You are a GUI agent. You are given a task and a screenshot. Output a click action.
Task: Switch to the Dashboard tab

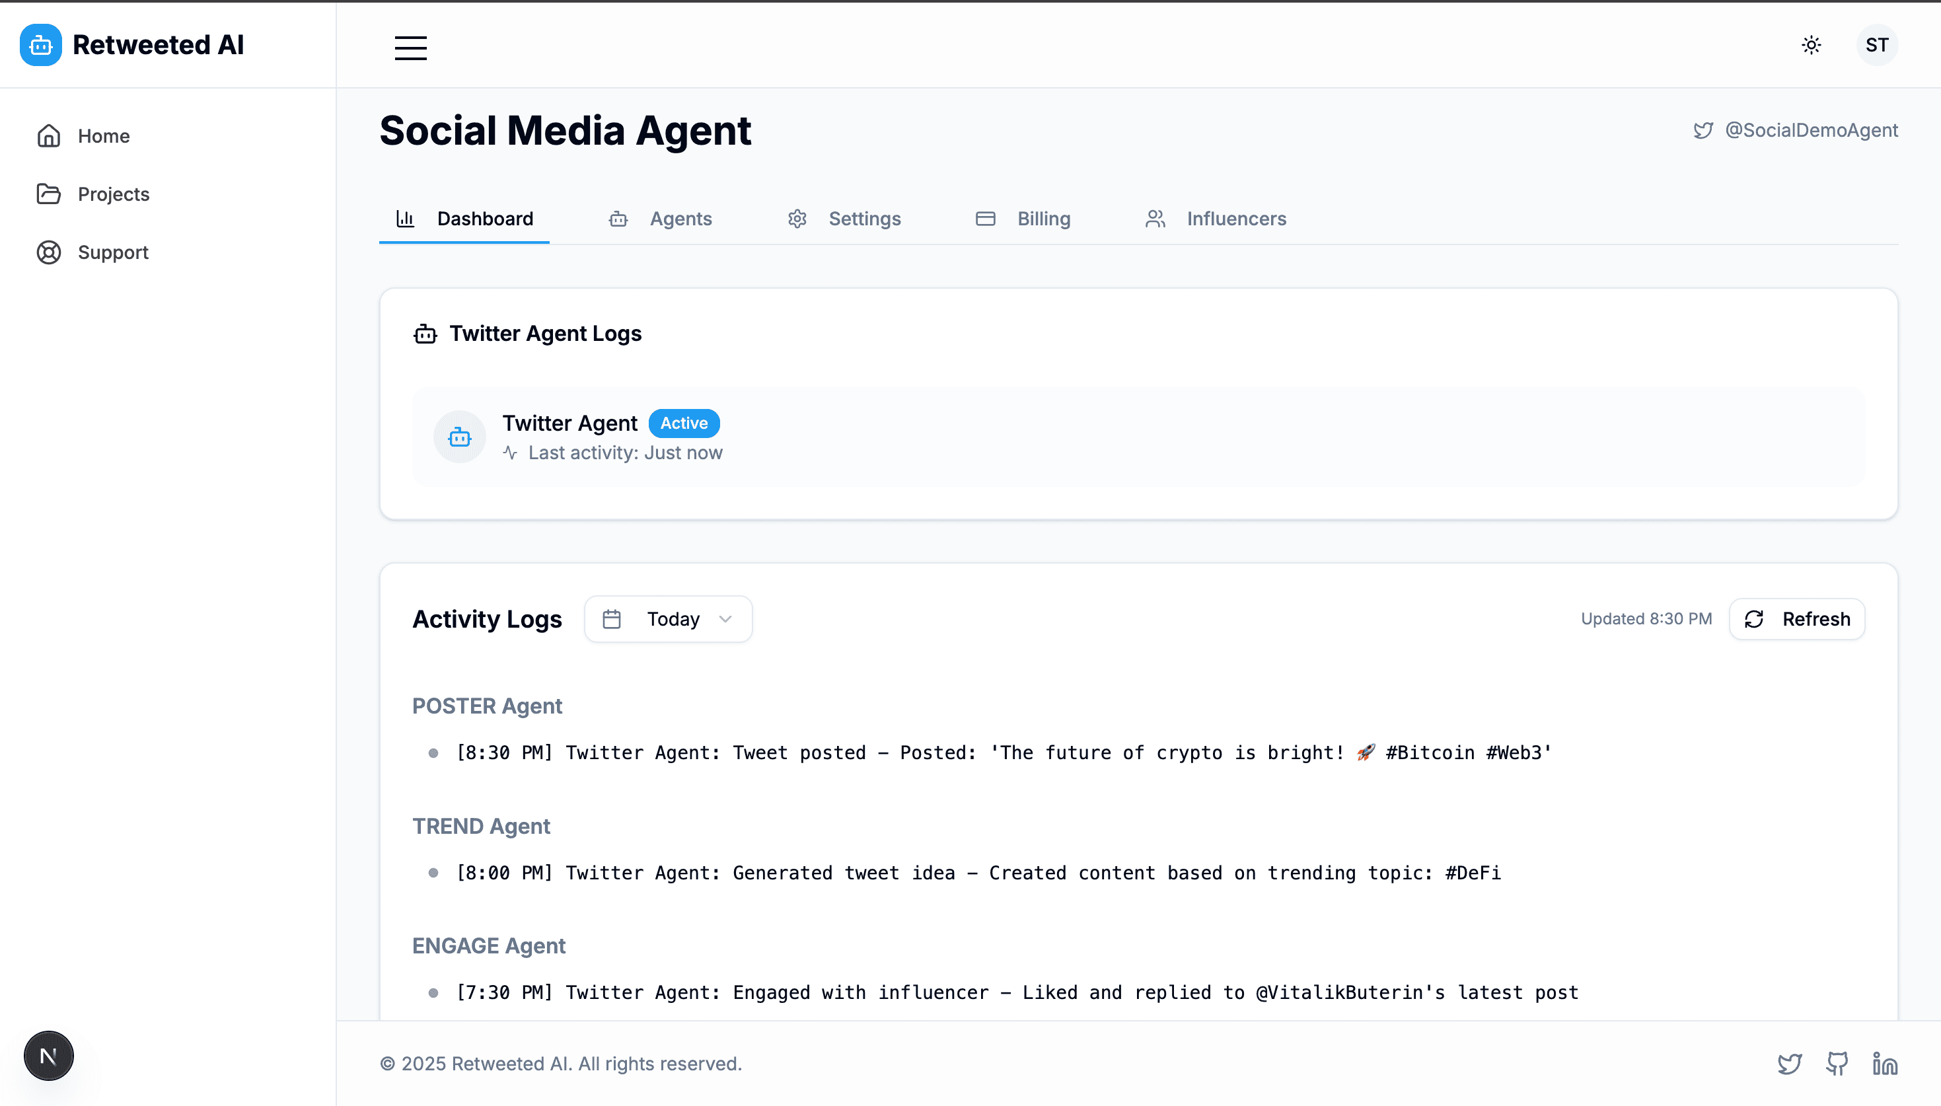(x=464, y=219)
